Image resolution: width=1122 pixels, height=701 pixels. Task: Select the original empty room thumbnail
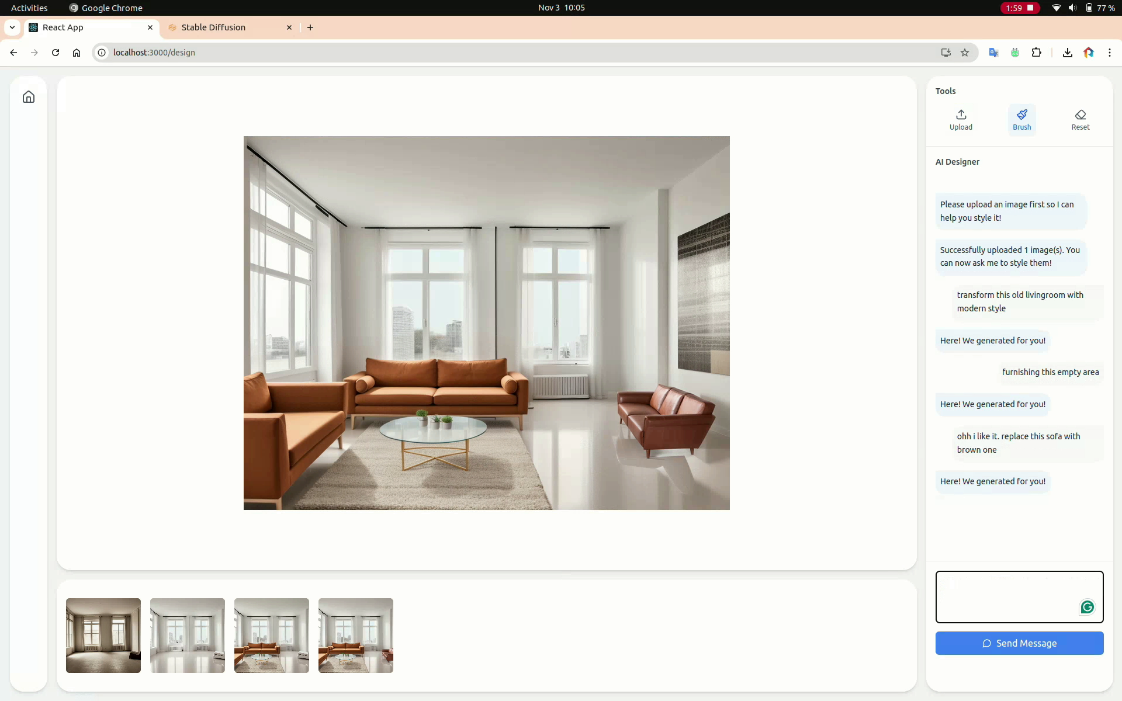click(103, 636)
